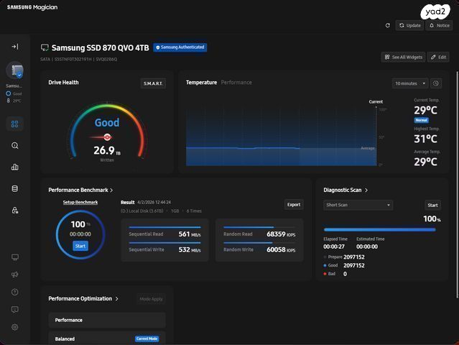Screen dimensions: 459x345
Task: Click the Setup Benchmark link
Action: [80, 203]
